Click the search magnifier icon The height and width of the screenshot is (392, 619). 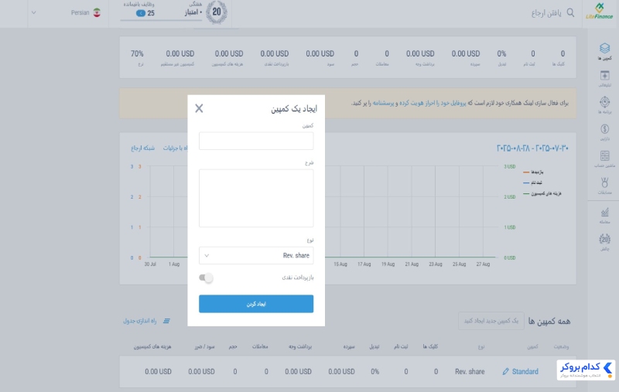coord(570,12)
